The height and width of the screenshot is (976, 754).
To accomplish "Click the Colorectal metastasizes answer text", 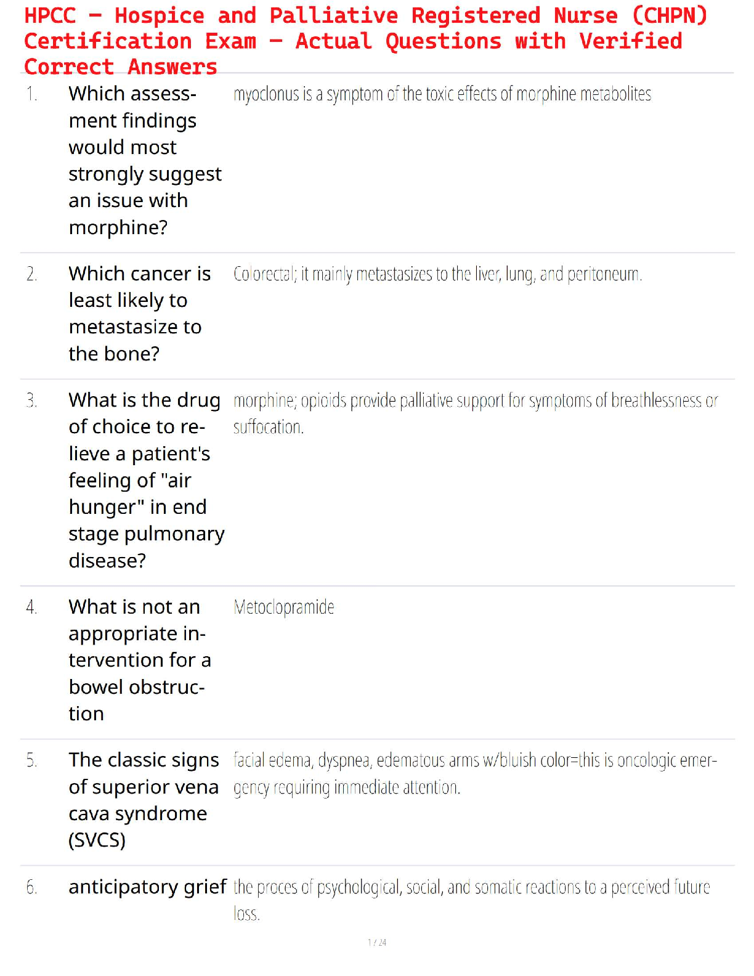I will coord(437,274).
